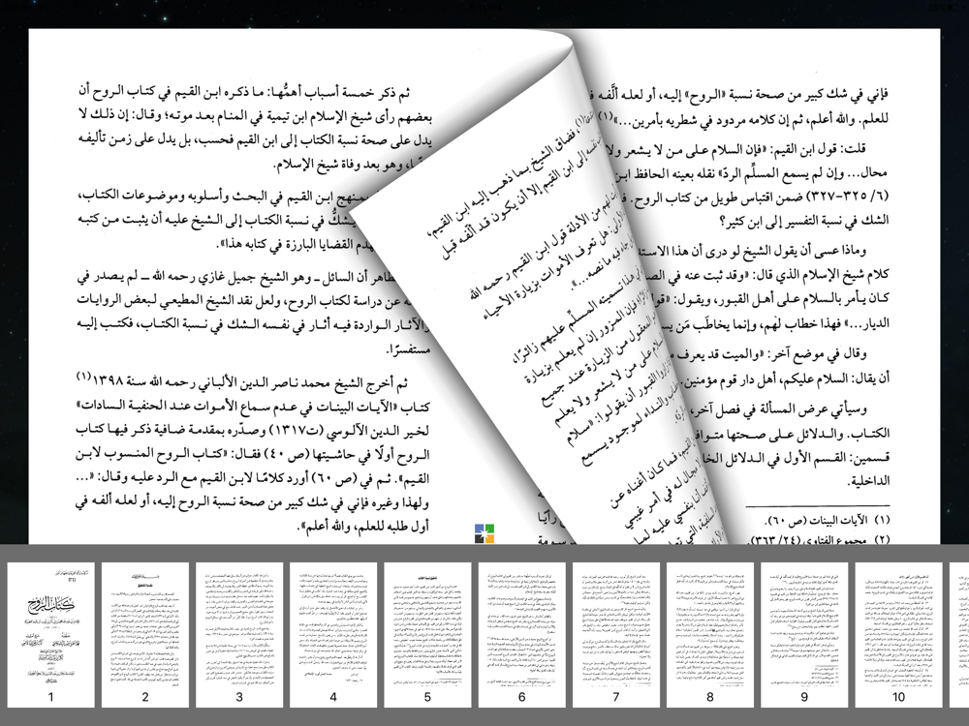The width and height of the screenshot is (969, 726).
Task: Click the grey thumbnail strip background below the numbers
Action: tap(484, 717)
